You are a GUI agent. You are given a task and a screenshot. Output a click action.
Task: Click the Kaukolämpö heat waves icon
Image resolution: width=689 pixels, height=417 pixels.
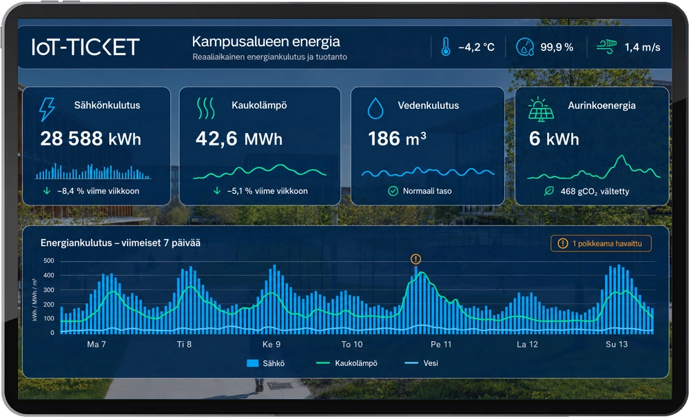[205, 108]
